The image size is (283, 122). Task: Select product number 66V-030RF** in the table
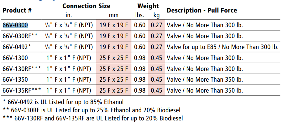20,36
